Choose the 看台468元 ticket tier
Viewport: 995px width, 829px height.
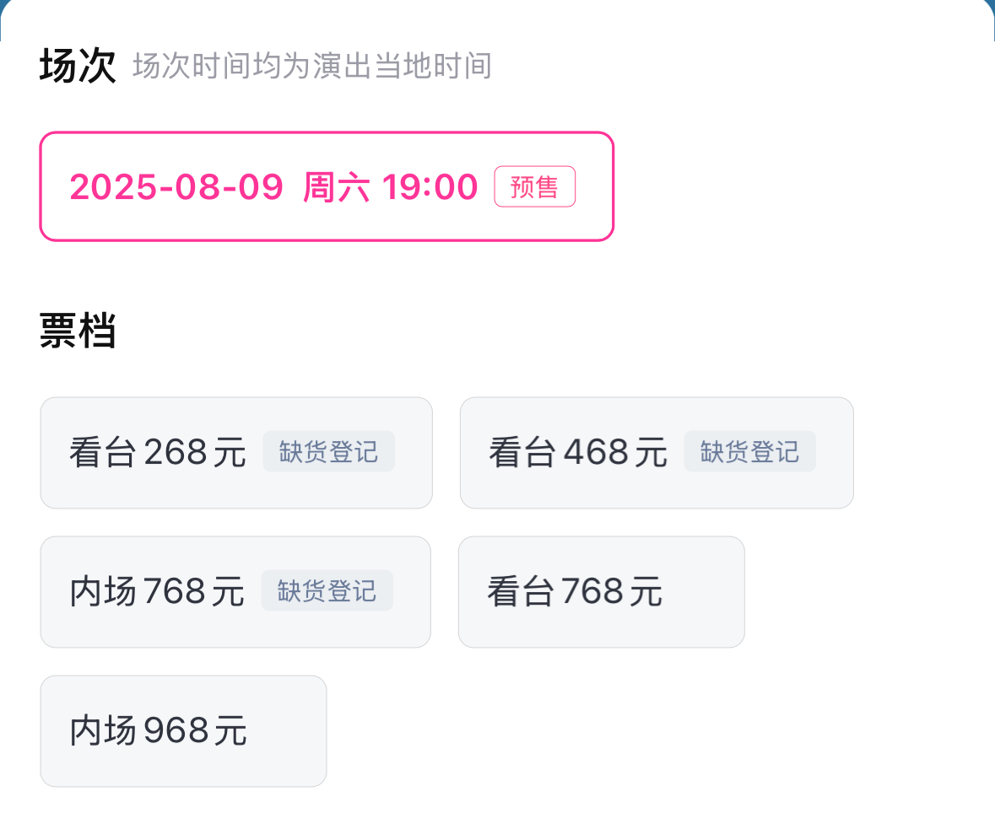click(577, 453)
